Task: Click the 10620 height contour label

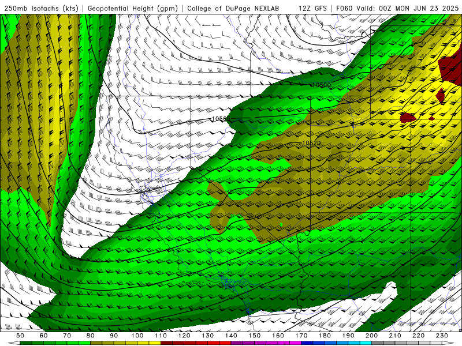Action: pos(311,143)
